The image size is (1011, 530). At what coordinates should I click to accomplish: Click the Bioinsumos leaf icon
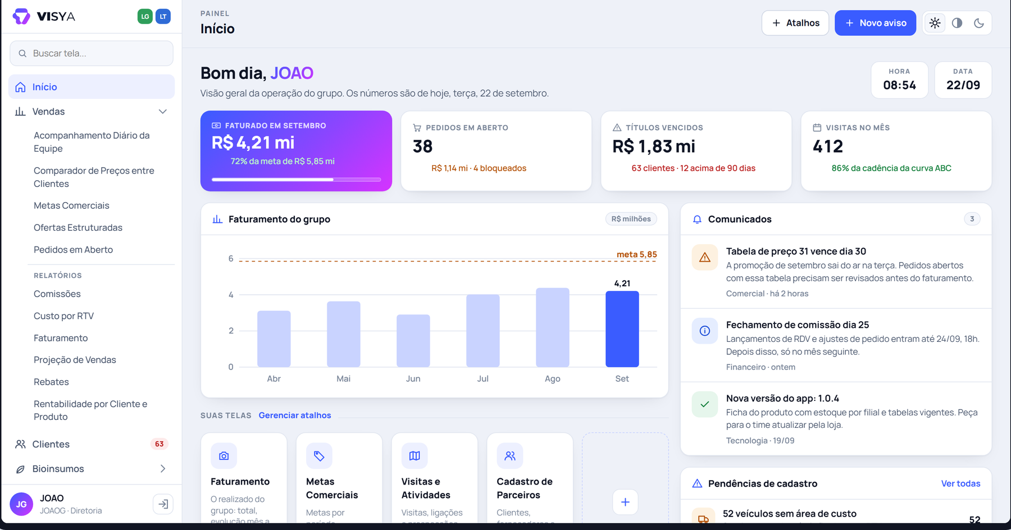click(x=20, y=469)
